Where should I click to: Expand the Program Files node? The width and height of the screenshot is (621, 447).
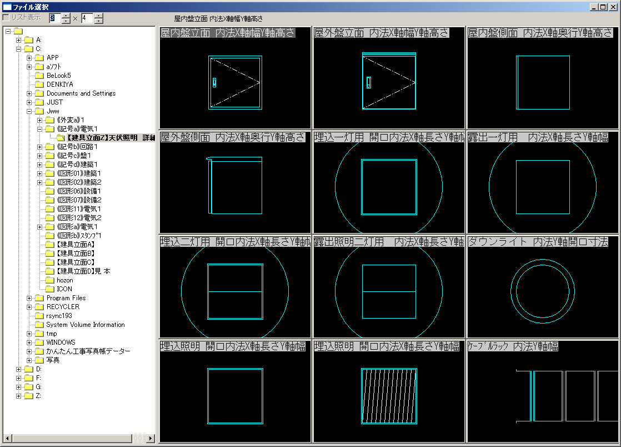(29, 298)
